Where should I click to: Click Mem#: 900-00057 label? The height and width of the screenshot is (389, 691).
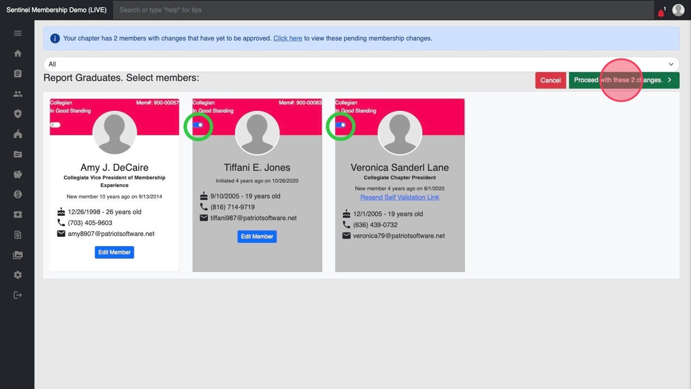[x=157, y=103]
